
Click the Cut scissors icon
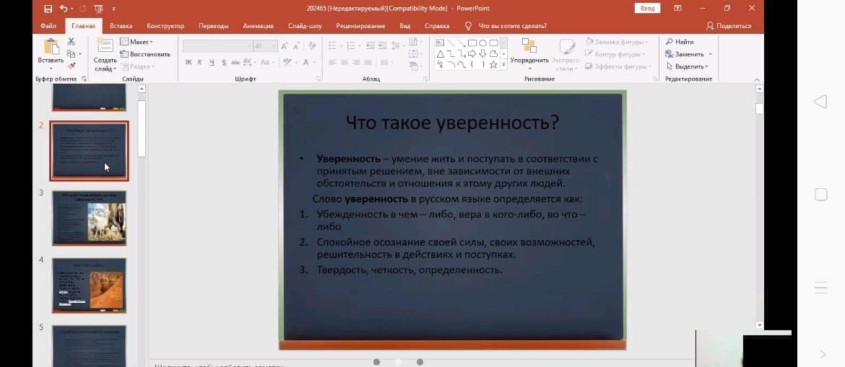click(71, 42)
